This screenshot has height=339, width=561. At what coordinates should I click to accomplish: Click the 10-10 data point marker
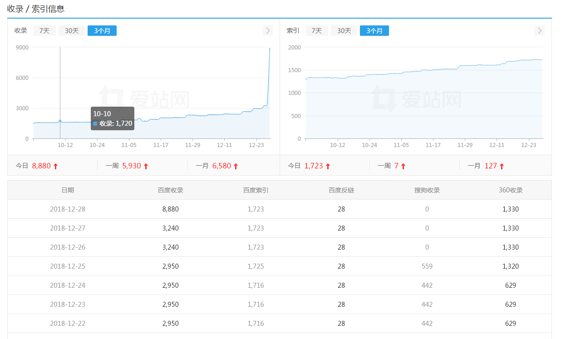[x=60, y=121]
